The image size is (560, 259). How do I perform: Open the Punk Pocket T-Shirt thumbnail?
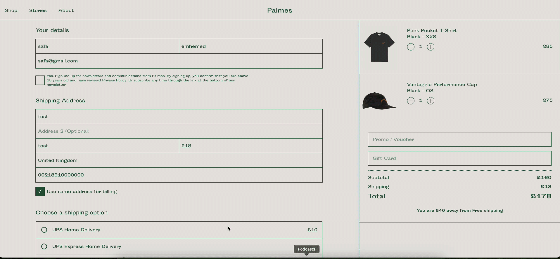coord(379,47)
